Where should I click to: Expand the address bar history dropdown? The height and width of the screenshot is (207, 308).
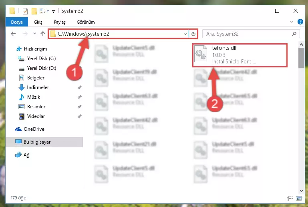(x=185, y=34)
